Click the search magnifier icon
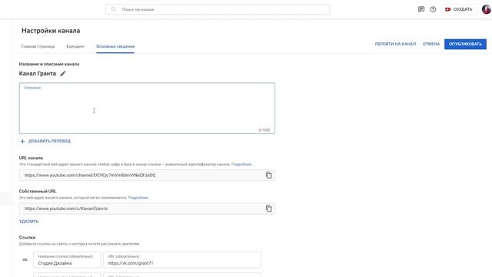Viewport: 492px width, 277px height. (114, 9)
